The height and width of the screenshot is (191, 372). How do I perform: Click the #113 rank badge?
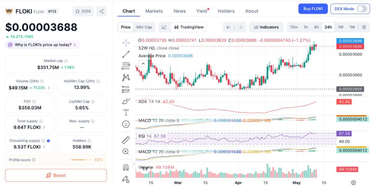pos(52,11)
